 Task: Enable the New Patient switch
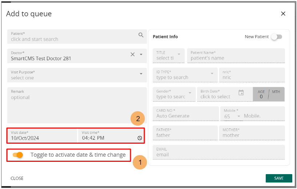277,37
